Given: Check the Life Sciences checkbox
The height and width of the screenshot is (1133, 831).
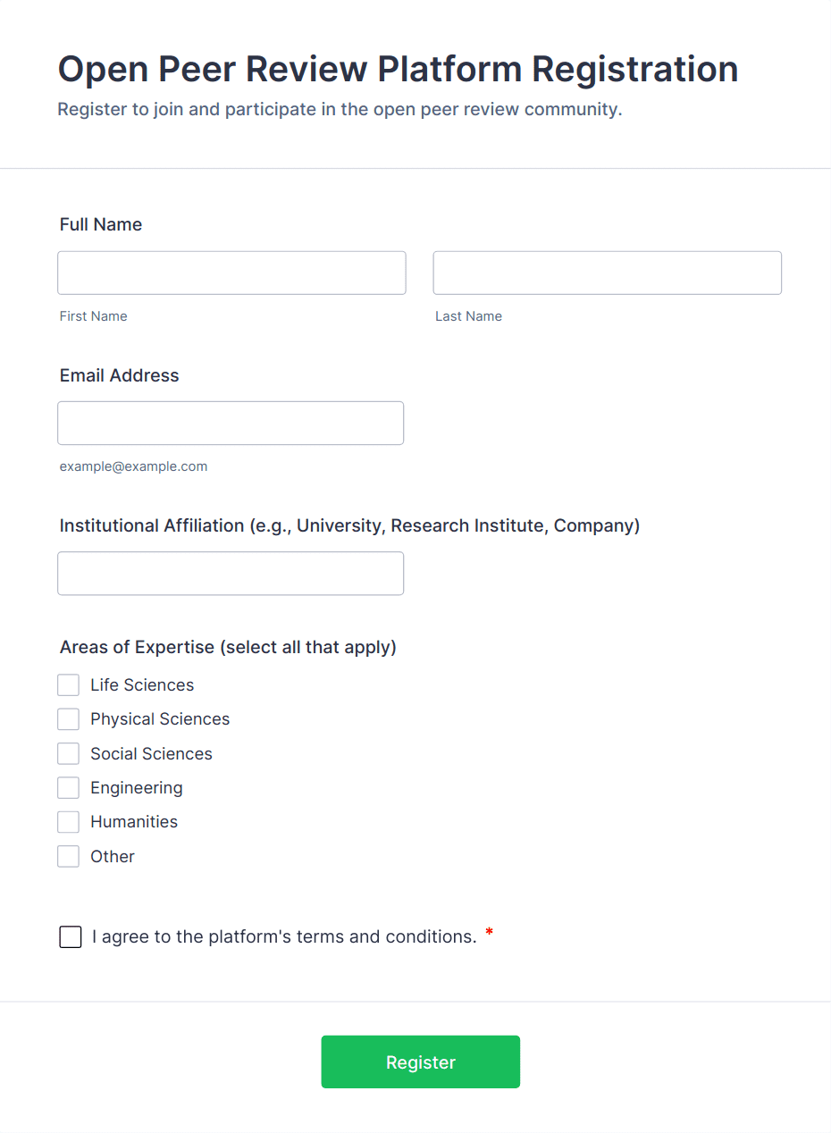Looking at the screenshot, I should pos(69,685).
